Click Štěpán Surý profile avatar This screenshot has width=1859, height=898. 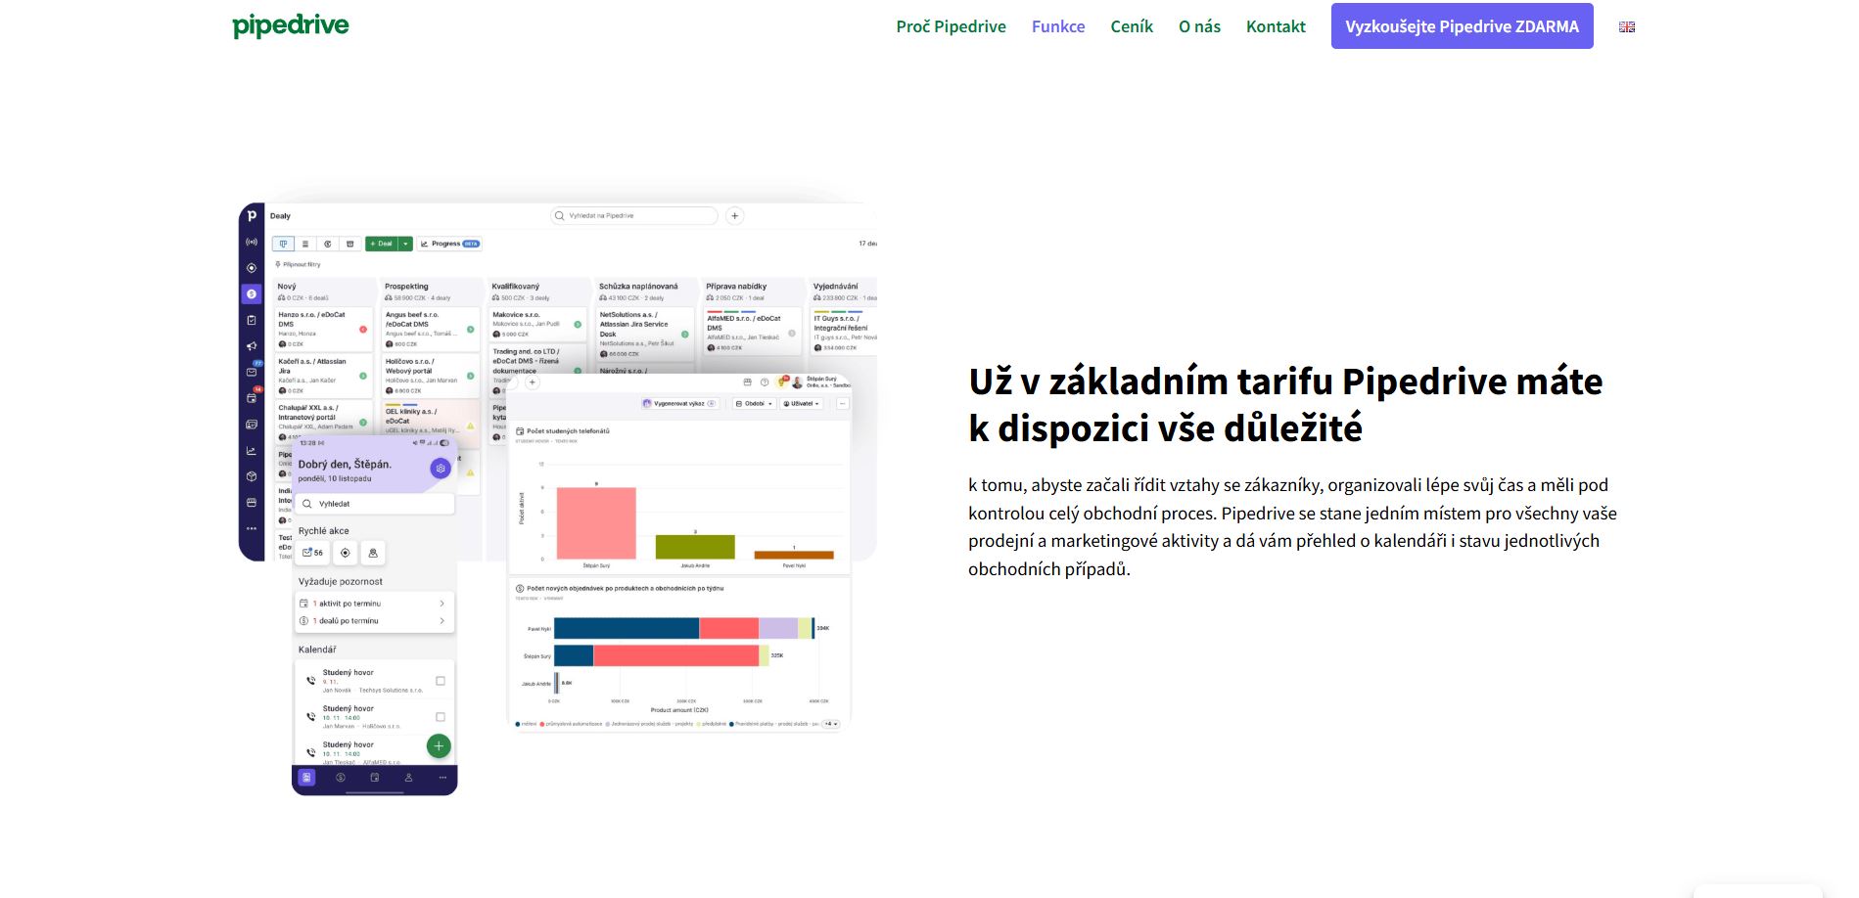coord(798,382)
